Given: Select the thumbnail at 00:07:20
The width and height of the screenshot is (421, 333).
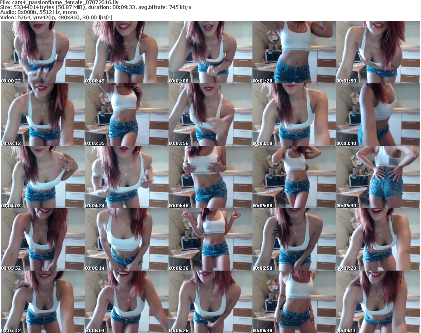Looking at the screenshot, I should pos(378,239).
